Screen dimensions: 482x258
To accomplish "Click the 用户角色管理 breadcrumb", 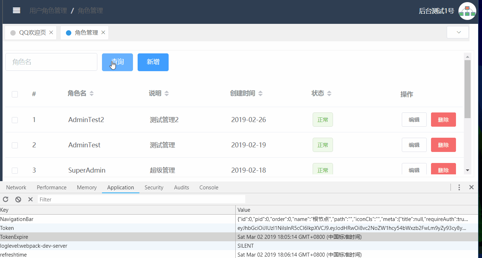I will [x=48, y=11].
